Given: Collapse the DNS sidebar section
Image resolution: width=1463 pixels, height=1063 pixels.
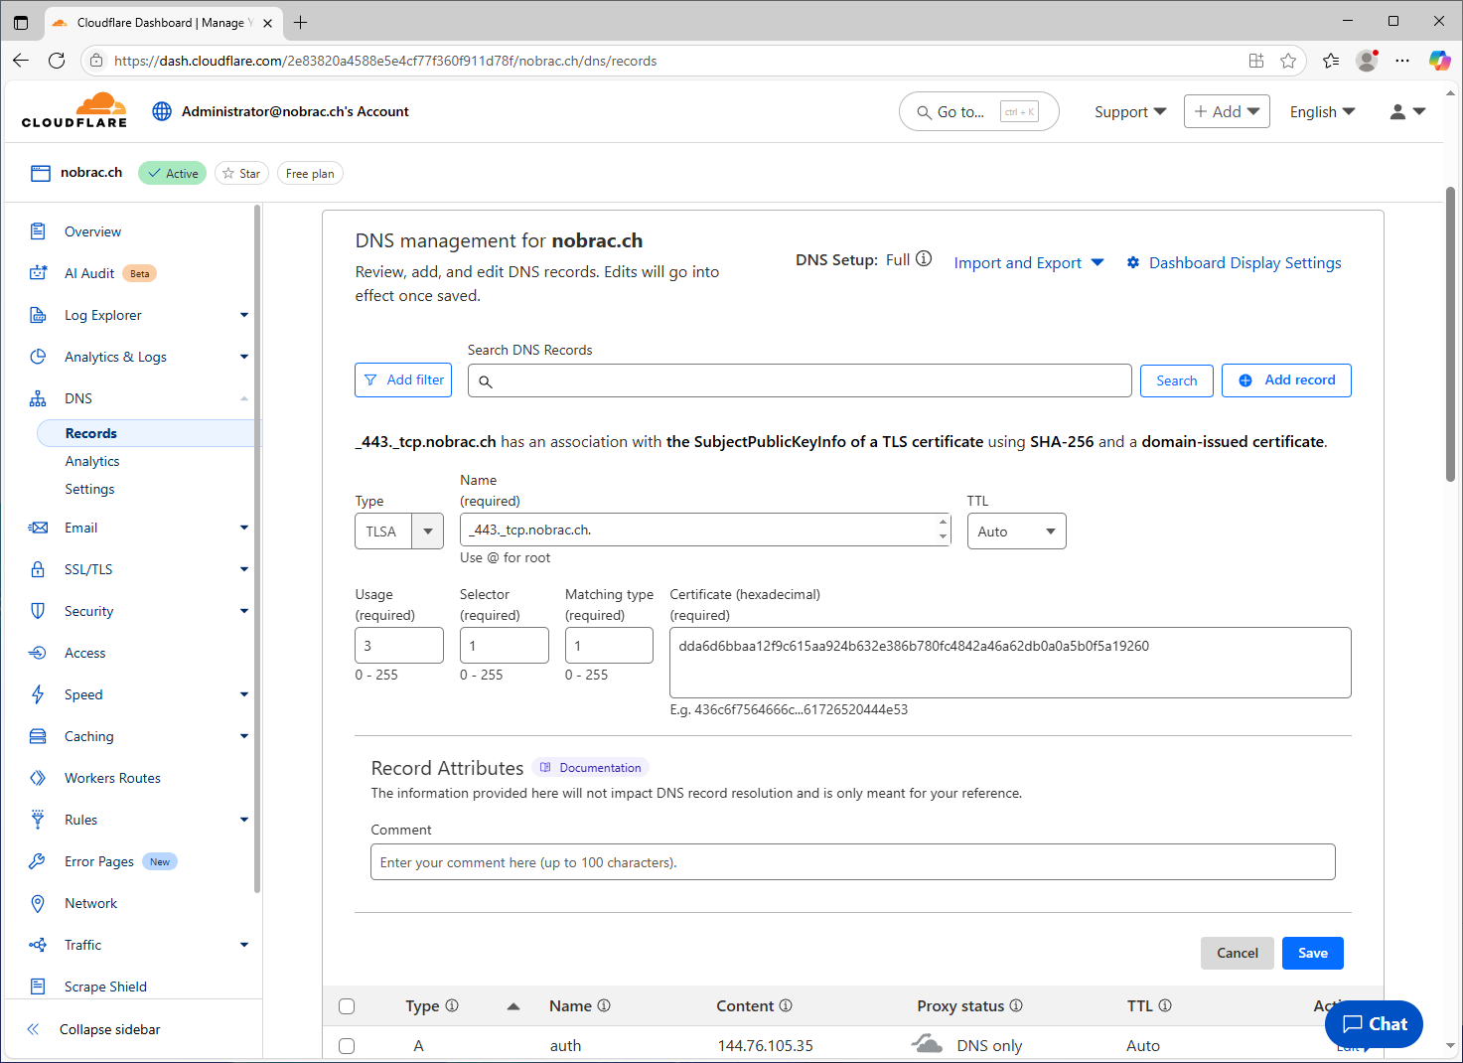Looking at the screenshot, I should (244, 398).
